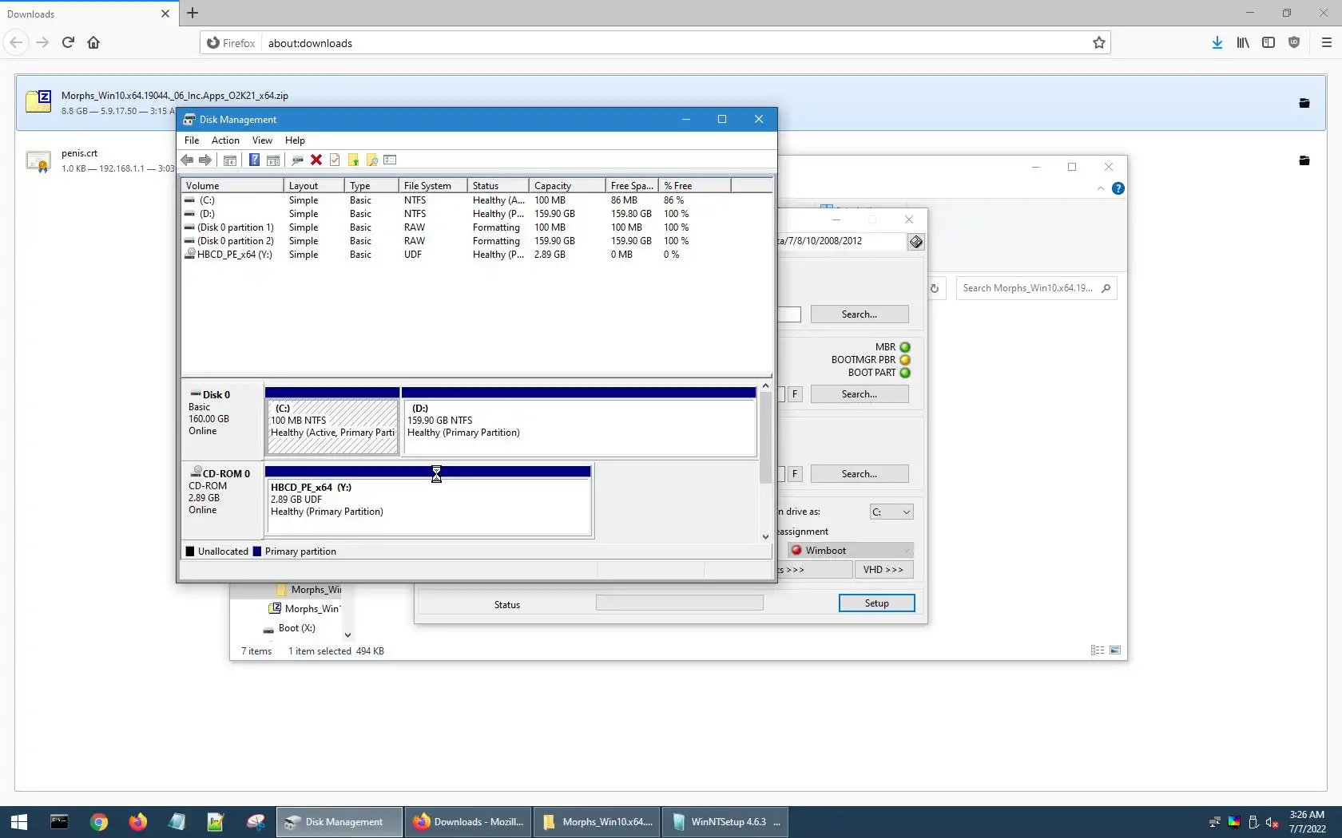1342x838 pixels.
Task: Click the Firefox shield icon in toolbar
Action: 1294,43
